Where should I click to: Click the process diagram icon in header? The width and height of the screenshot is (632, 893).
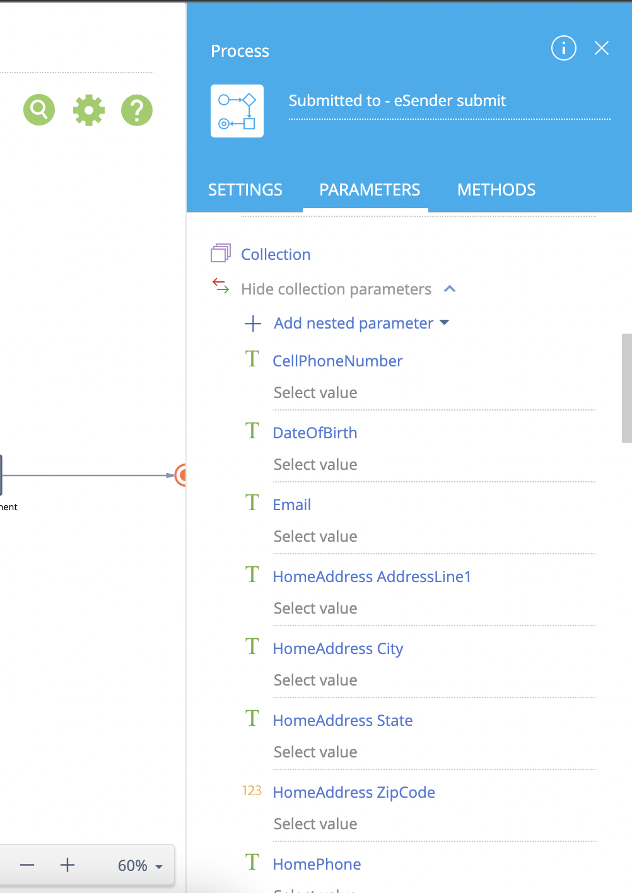pos(237,111)
